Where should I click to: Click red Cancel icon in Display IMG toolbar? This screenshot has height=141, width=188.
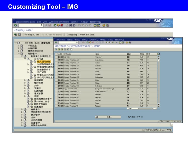click(x=62, y=25)
